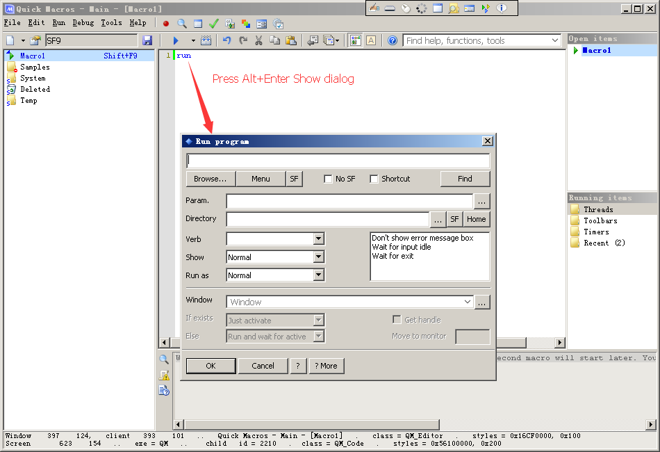Click the folder search icon in floating toolbar

coord(454,8)
